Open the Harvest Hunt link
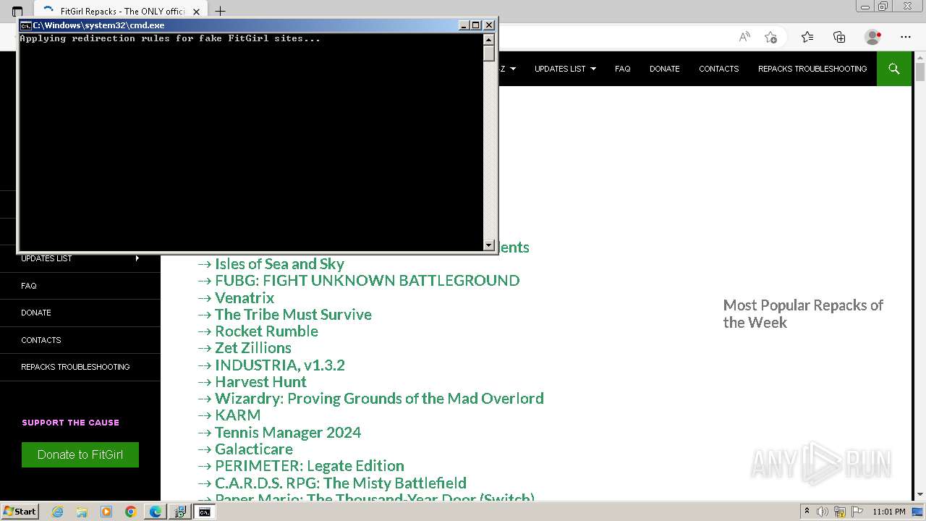Screen dimensions: 926x521 pos(260,382)
